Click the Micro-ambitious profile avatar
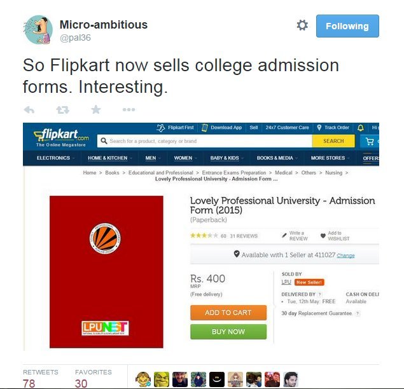The width and height of the screenshot is (404, 389). click(38, 30)
